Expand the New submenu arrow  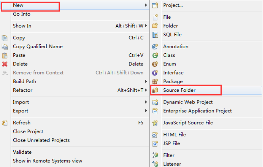pyautogui.click(x=146, y=5)
